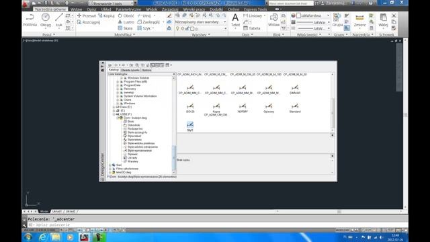The height and width of the screenshot is (242, 430).
Task: Click DesignCenter search (magnifier) toolbar icon
Action: 137,65
